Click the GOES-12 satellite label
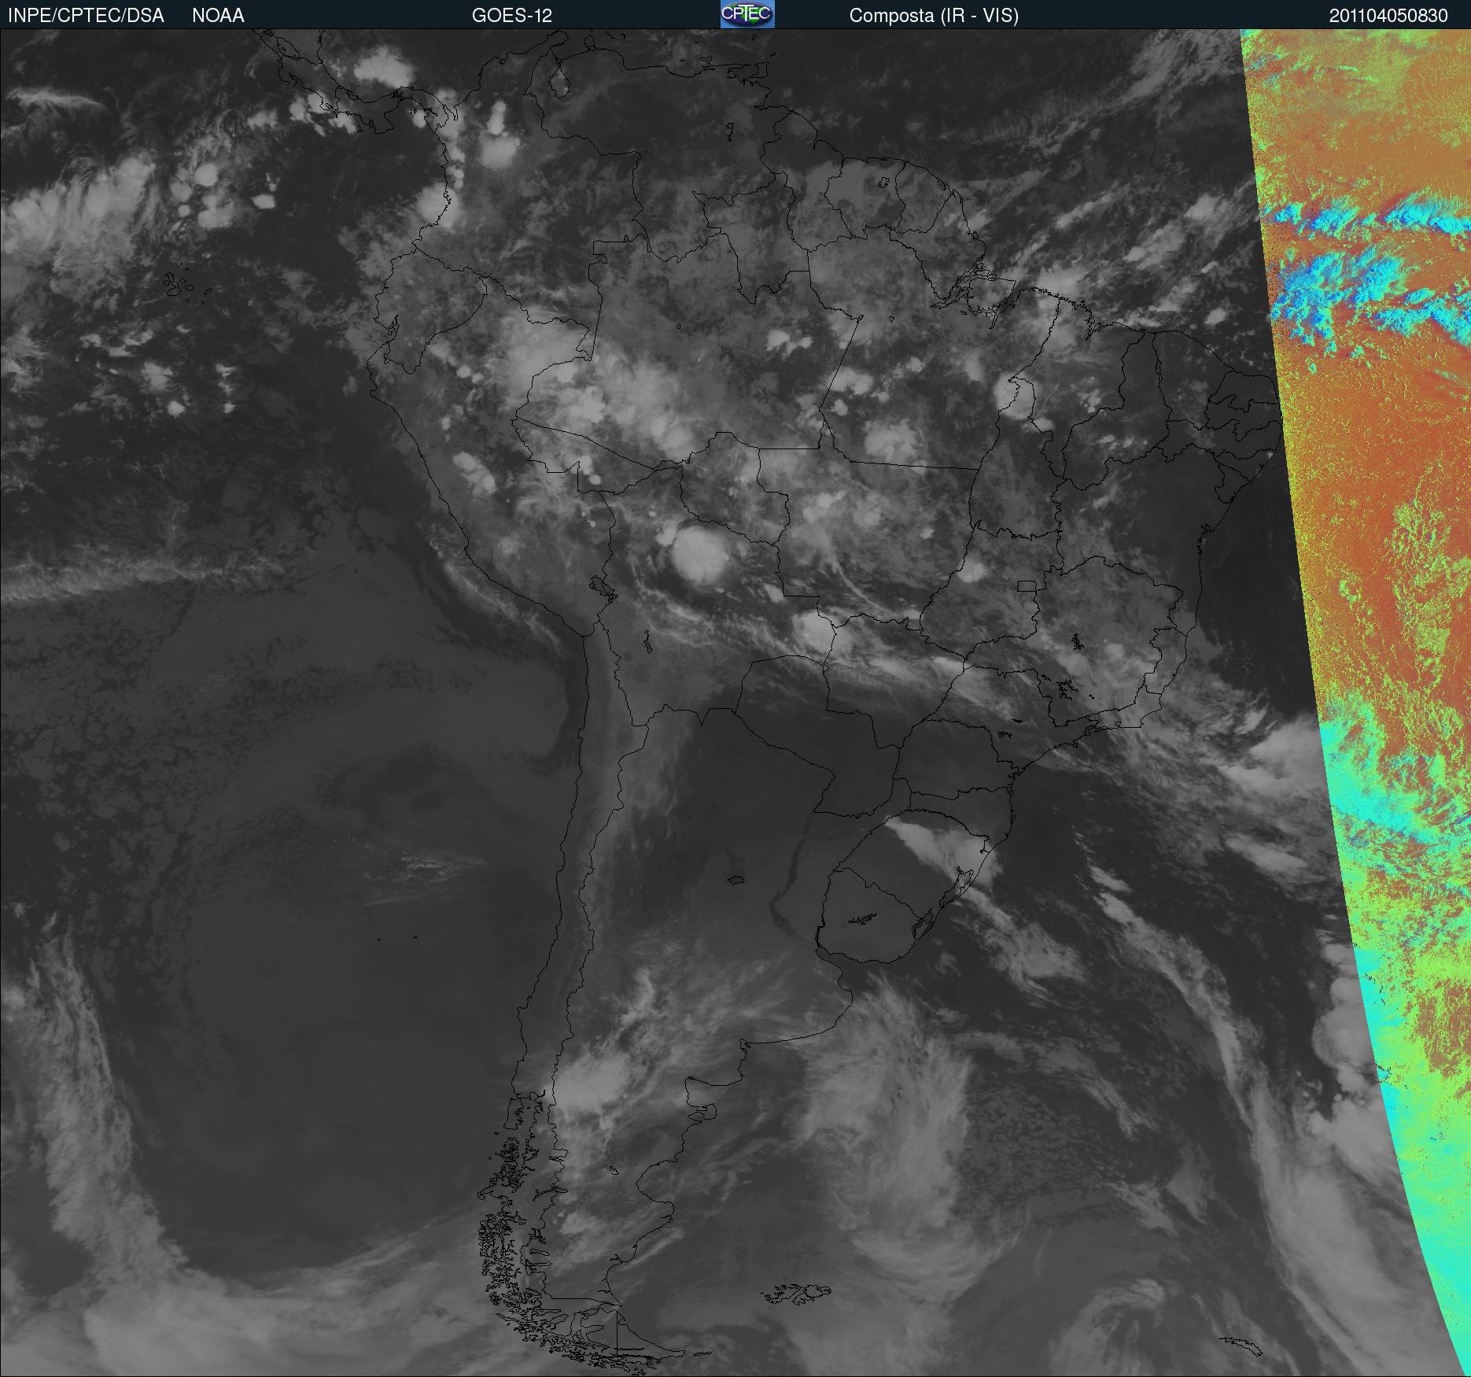Screen dimensions: 1471x1377 coord(512,16)
